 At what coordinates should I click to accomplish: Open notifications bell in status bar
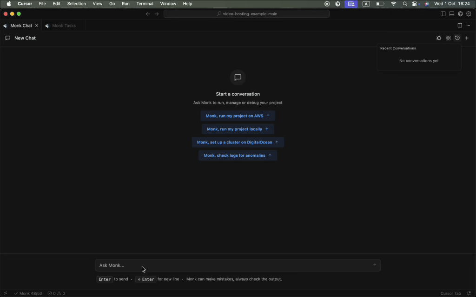point(469,293)
